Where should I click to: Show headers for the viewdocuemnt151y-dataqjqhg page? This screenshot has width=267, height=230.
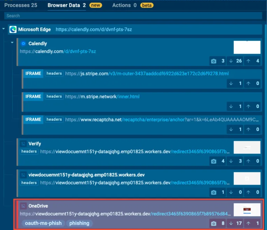29,183
